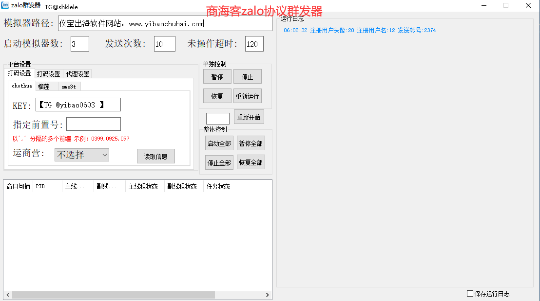The width and height of the screenshot is (540, 301).
Task: Click the 停止 button
Action: [x=247, y=77]
